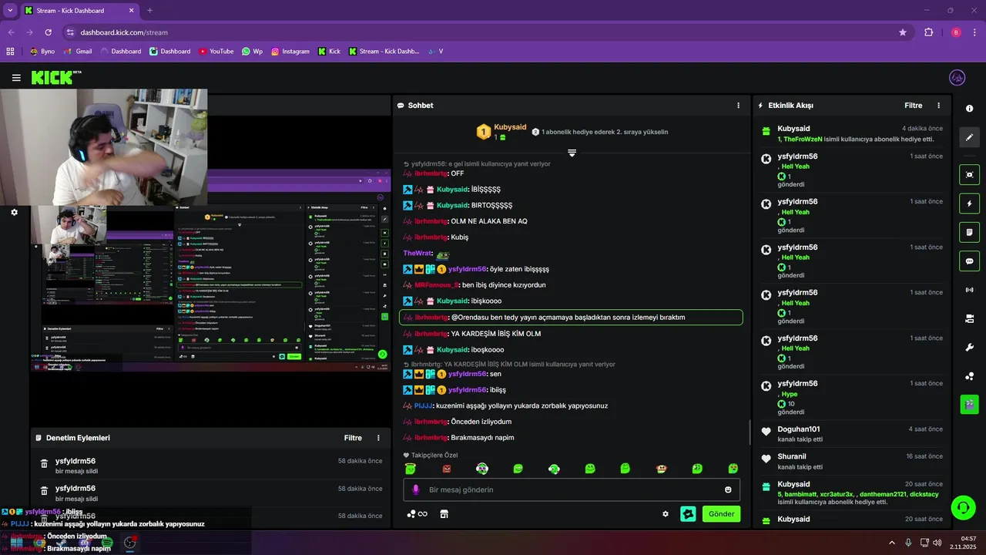Open the info panel in right sidebar
The image size is (986, 555).
coord(969,109)
